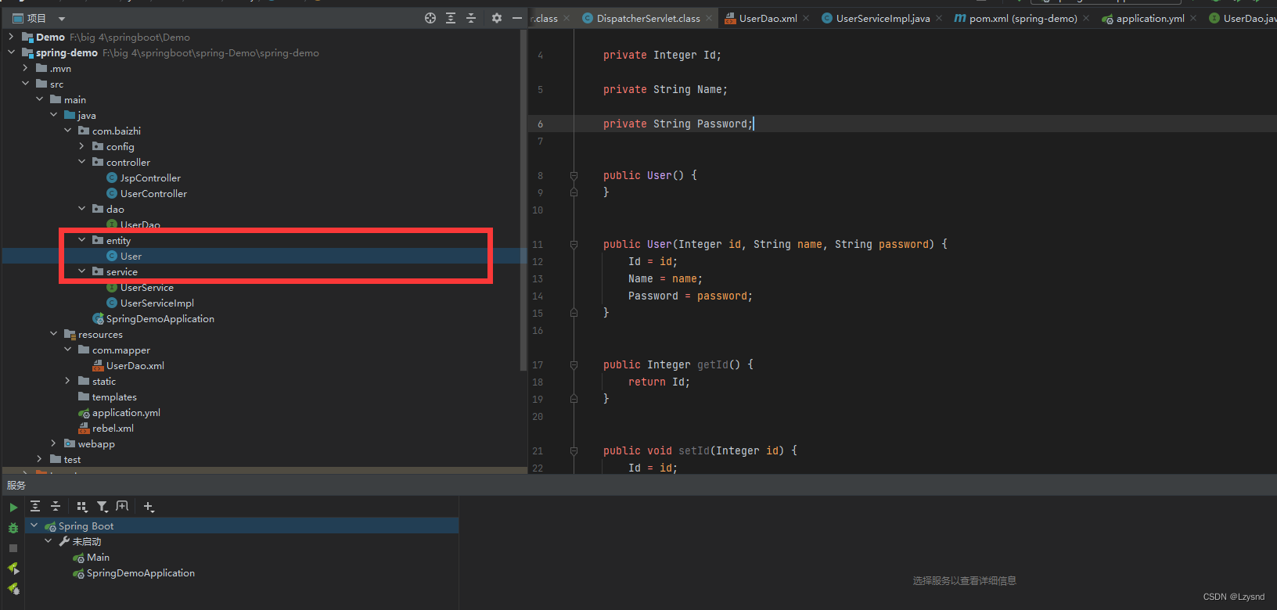Screen dimensions: 1277x610
Task: Switch to UserDao.xml editor tab
Action: pyautogui.click(x=768, y=19)
